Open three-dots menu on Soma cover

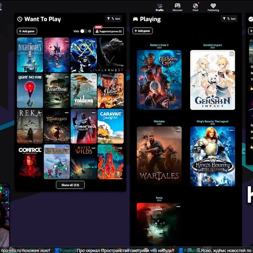coord(178,206)
